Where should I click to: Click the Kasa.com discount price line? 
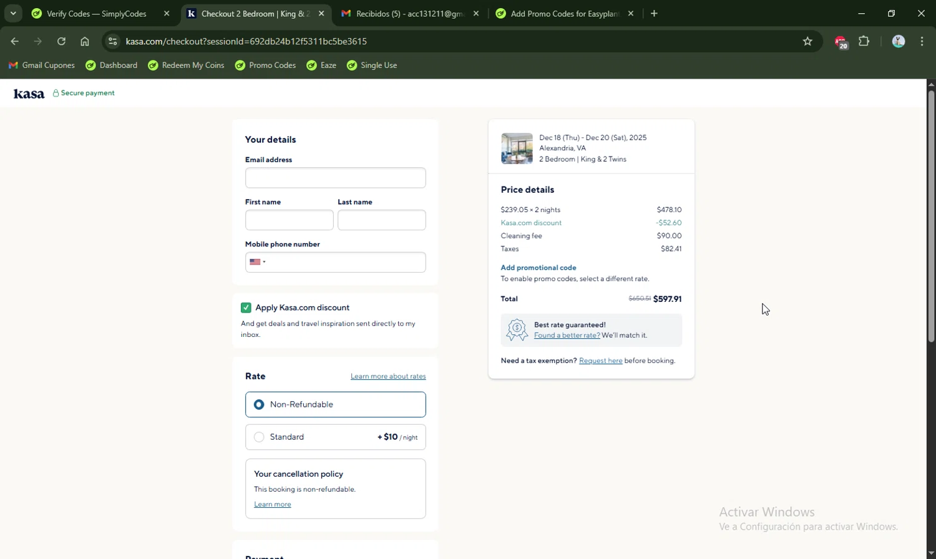pyautogui.click(x=591, y=223)
